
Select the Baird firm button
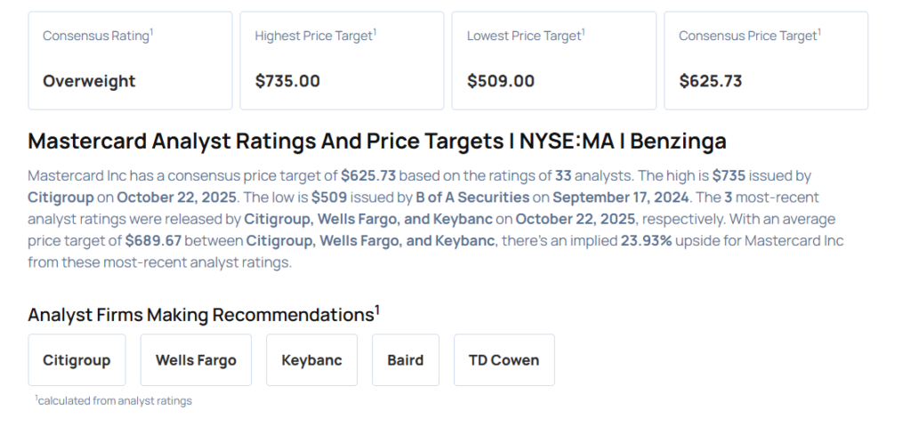(406, 360)
